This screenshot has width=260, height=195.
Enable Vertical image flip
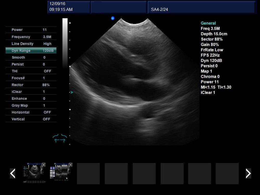coord(31,119)
